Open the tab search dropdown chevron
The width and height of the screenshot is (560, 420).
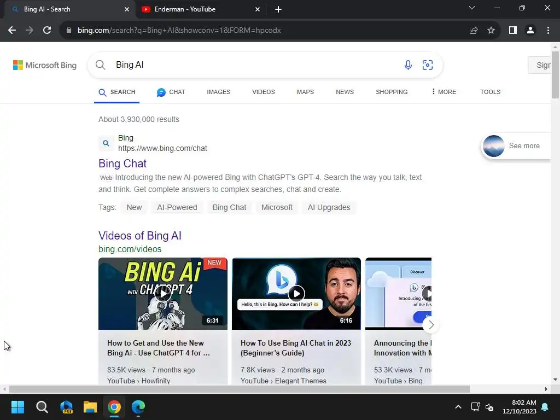[x=472, y=8]
